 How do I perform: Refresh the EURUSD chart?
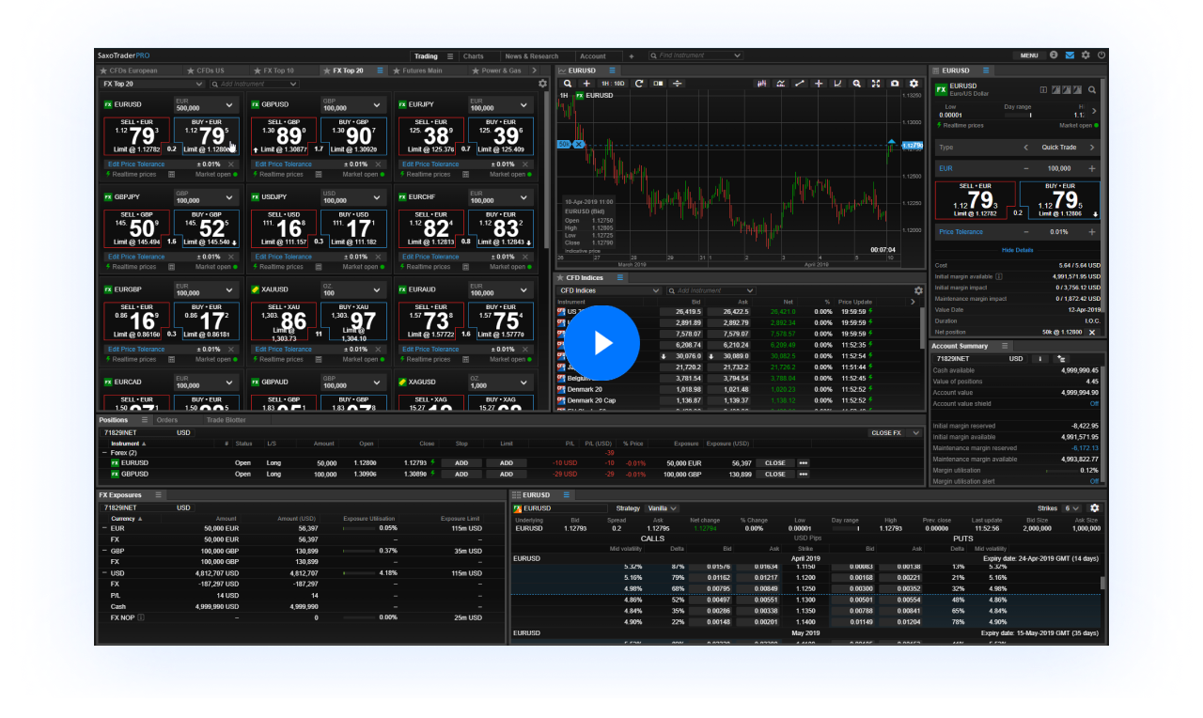(x=639, y=84)
